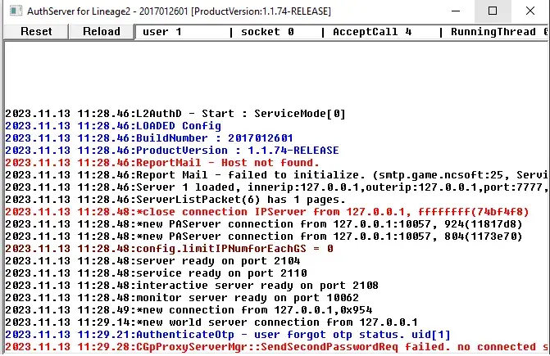Screen dimensions: 550x356
Task: Click the 'user 1' status field
Action: click(x=162, y=32)
